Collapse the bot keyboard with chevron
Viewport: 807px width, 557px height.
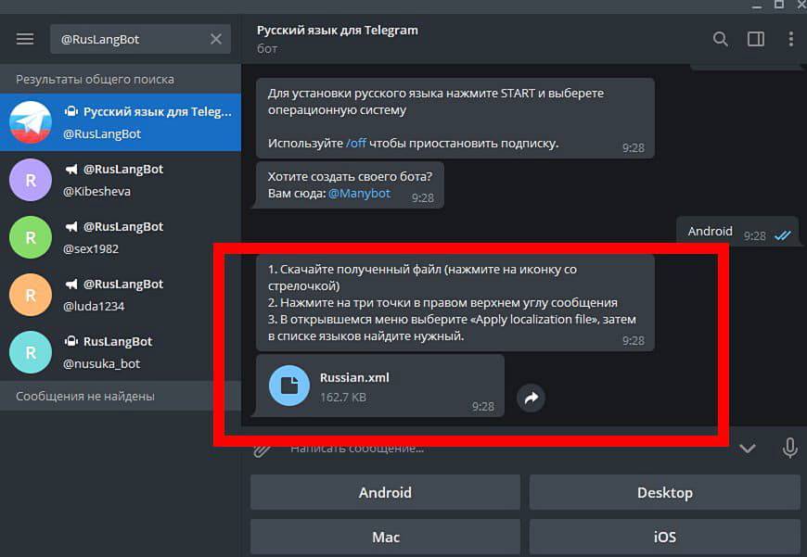point(747,449)
